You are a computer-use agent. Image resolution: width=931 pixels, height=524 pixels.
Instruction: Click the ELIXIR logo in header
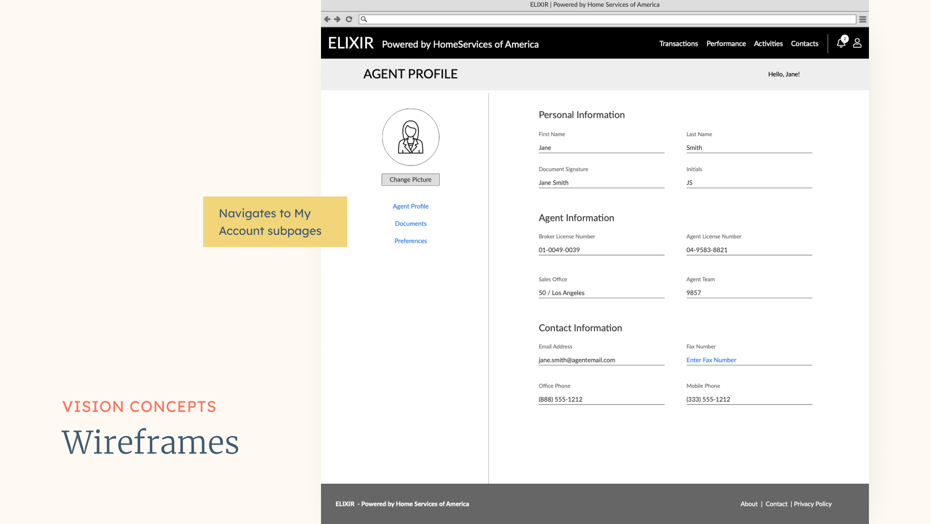coord(351,43)
